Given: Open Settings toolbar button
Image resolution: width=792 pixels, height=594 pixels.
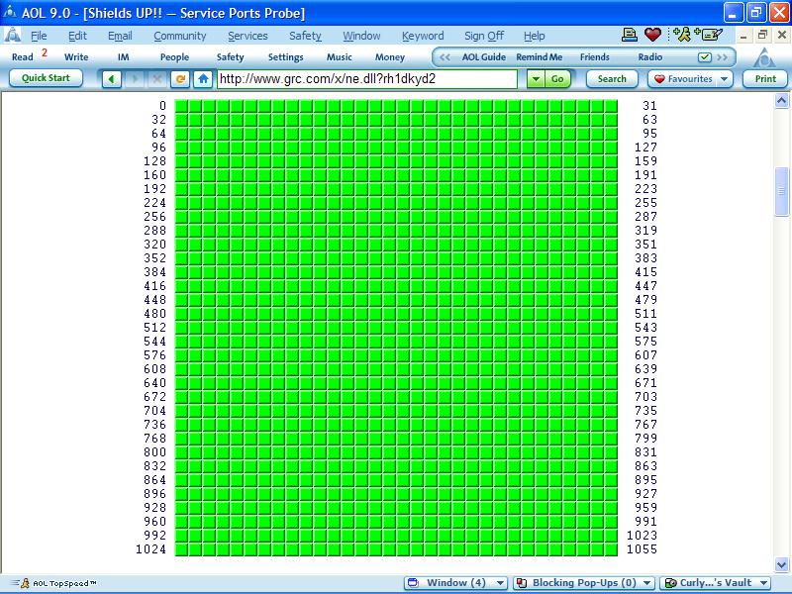Looking at the screenshot, I should pyautogui.click(x=285, y=57).
